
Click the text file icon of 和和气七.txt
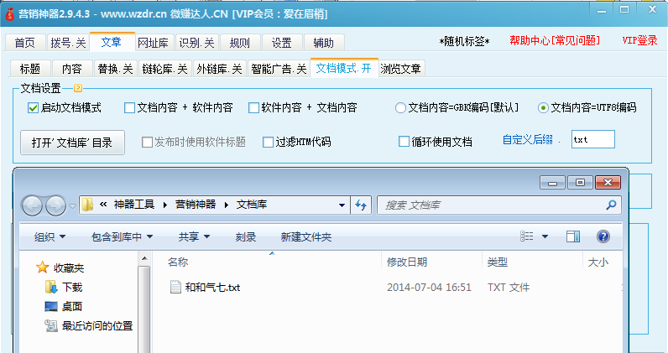click(x=175, y=287)
